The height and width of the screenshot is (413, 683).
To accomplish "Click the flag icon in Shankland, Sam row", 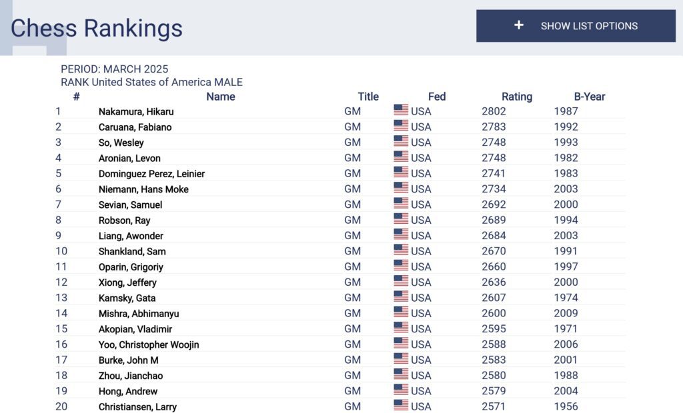I will point(401,250).
